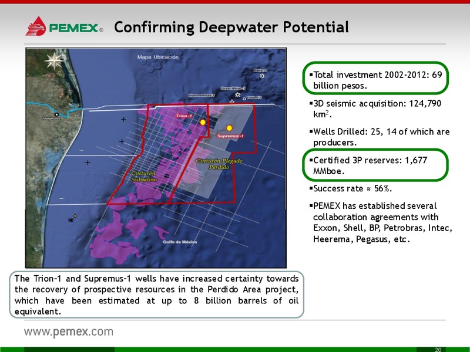
Task: Click the Great White-1 well symbol
Action: [x=237, y=94]
